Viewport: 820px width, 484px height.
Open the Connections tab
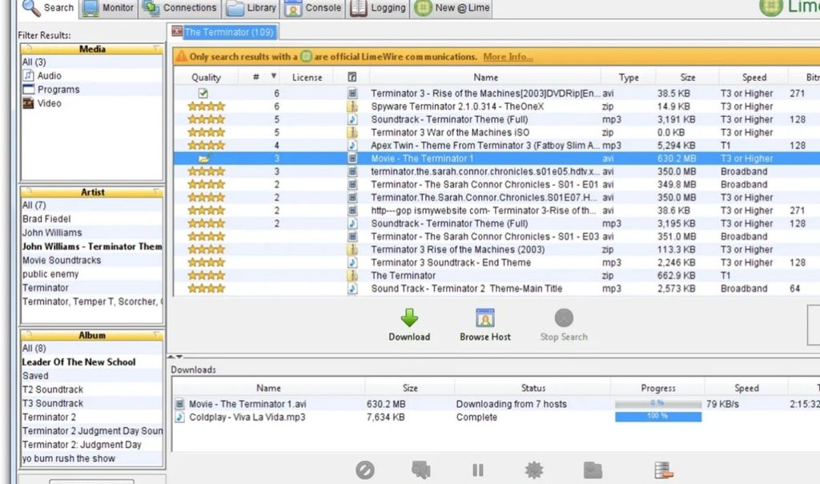(180, 8)
